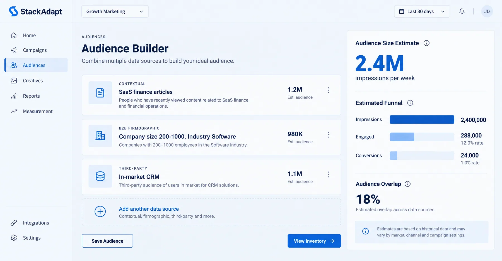502x261 pixels.
Task: Open the three-dot menu for SaaS finance articles
Action: pos(329,90)
